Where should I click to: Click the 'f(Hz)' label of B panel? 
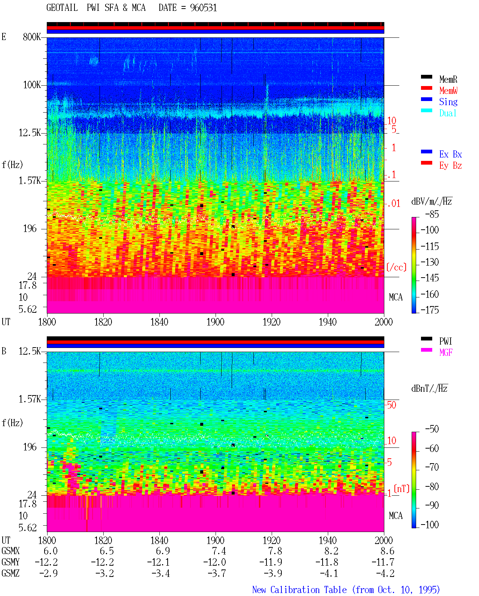tap(12, 423)
